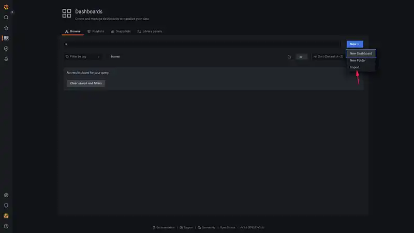Open the Explore compass icon
Viewport: 414px width, 233px height.
(x=6, y=49)
